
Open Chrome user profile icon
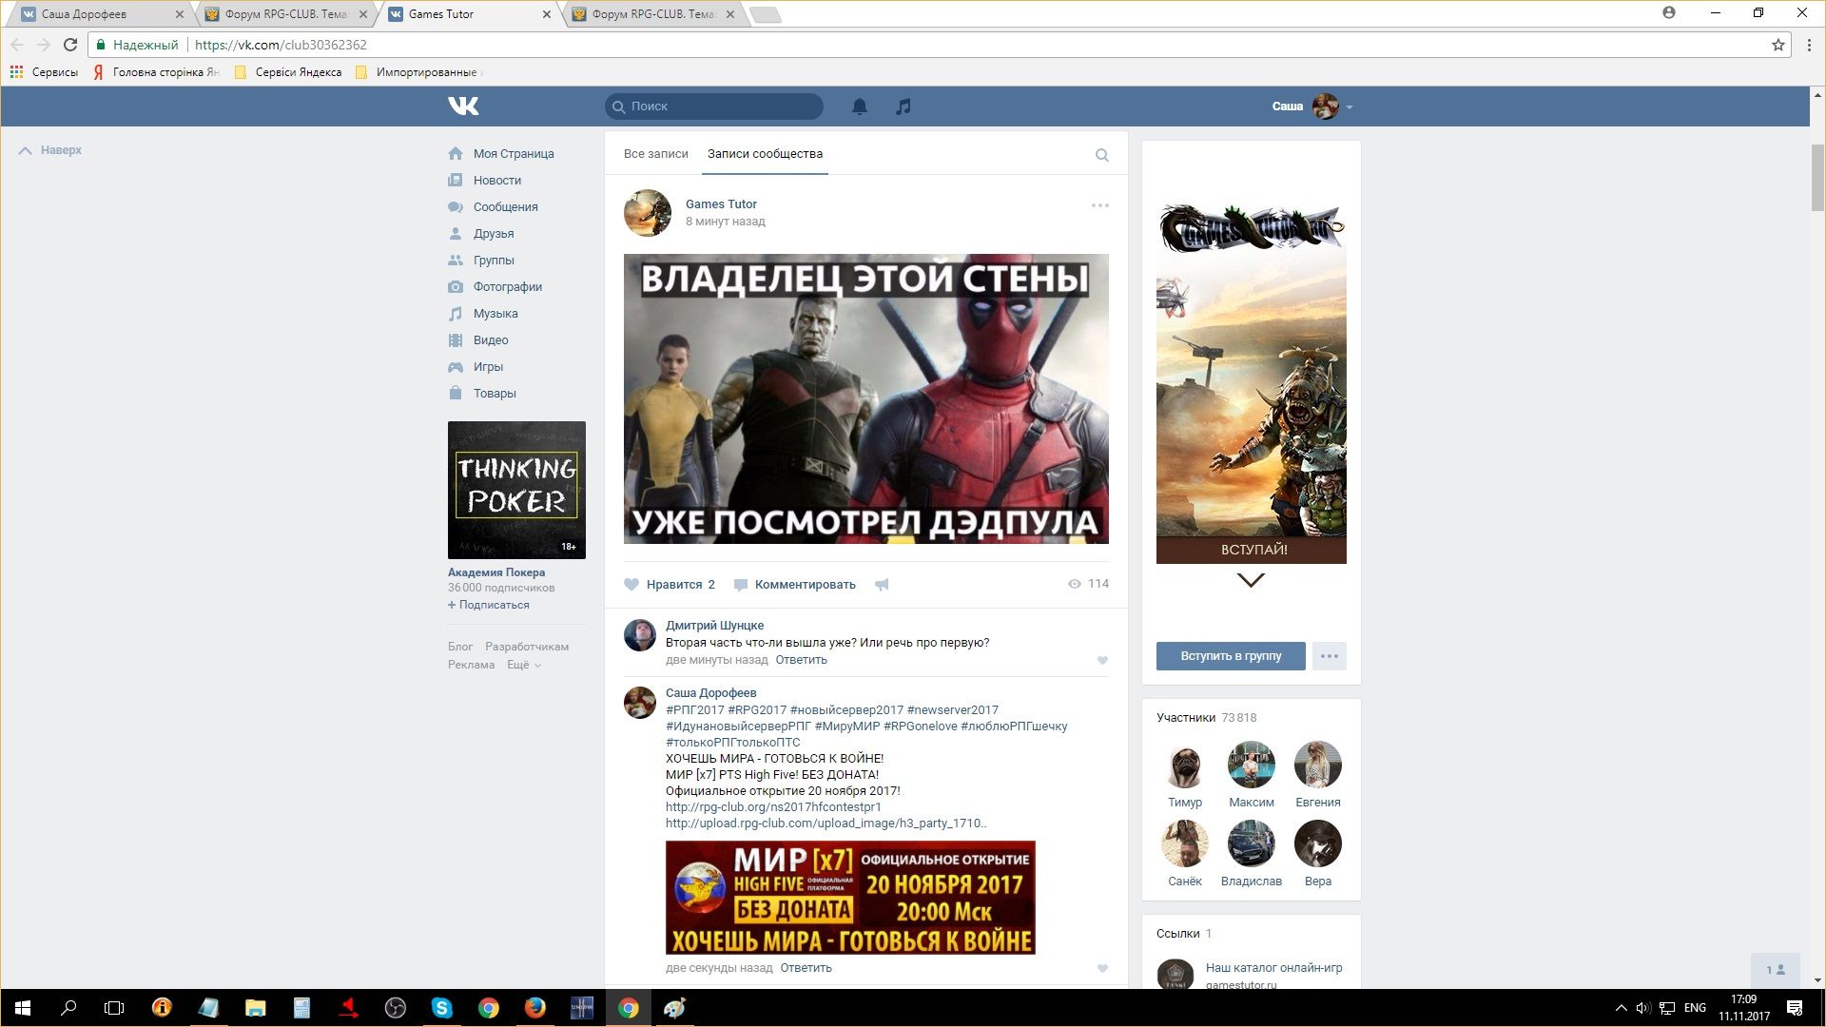pos(1668,13)
